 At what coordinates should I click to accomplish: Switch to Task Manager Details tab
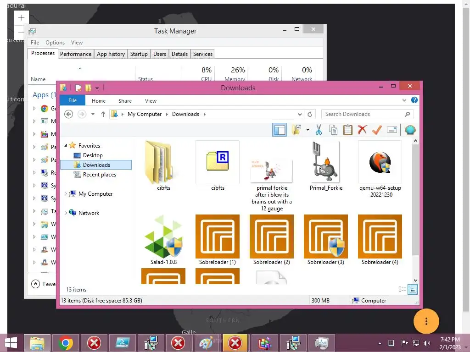tap(179, 54)
